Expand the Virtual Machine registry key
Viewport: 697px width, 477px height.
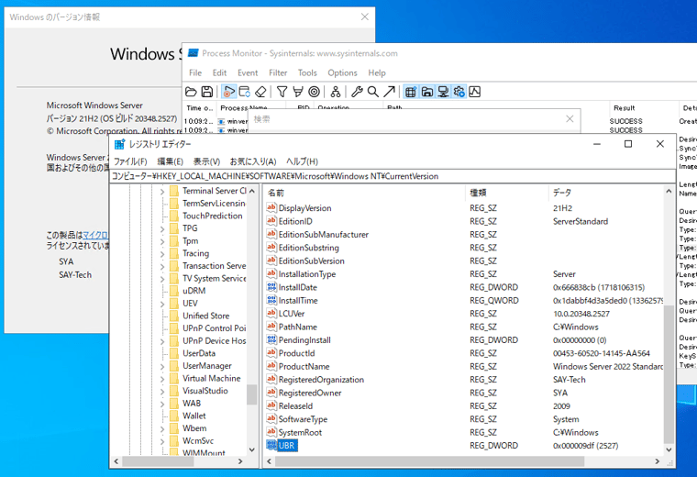pos(162,379)
